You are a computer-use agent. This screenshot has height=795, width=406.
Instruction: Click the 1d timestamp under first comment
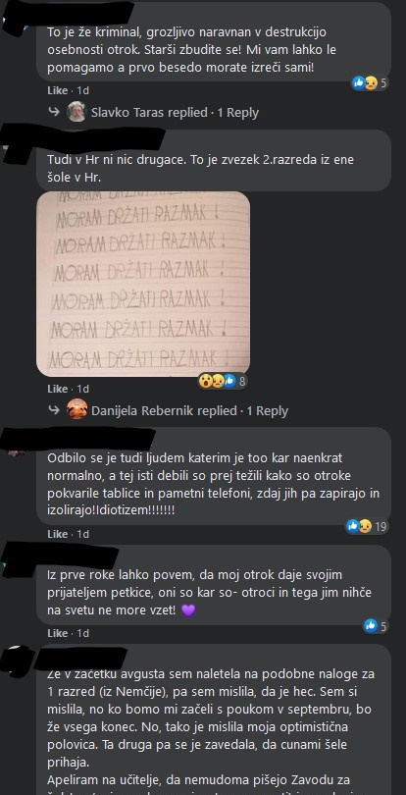(x=83, y=90)
